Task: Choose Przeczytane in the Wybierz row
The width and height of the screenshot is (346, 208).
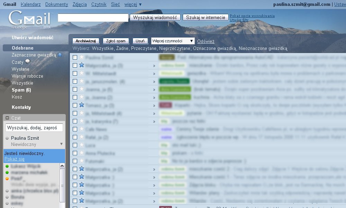Action: tap(144, 49)
